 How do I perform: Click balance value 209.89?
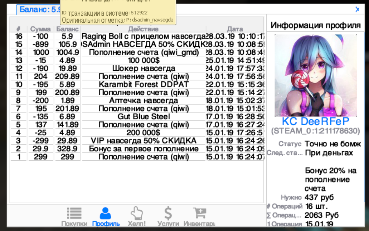(67, 76)
